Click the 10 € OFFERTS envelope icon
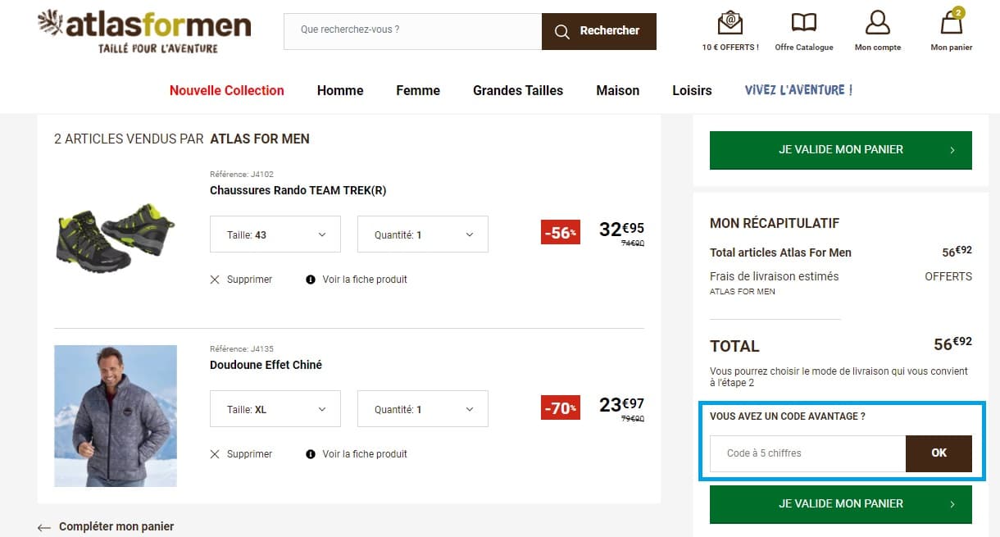Screen dimensions: 1000x537 point(730,22)
